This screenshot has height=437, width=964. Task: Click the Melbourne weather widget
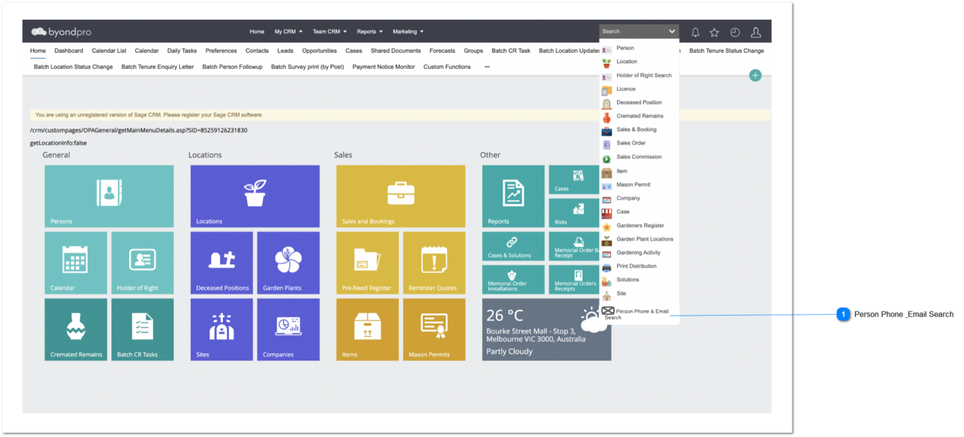pos(547,330)
